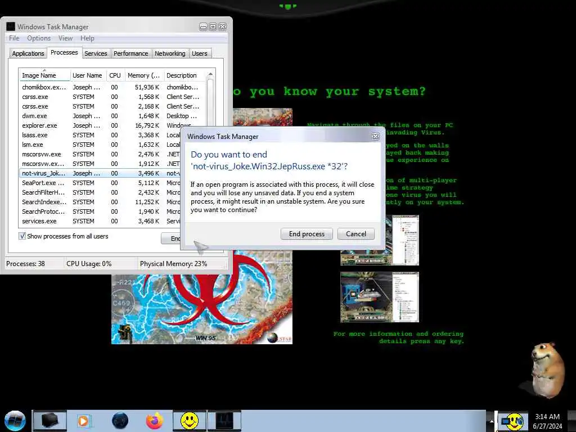Screen dimensions: 576x432
Task: Select the SeaPort.exe process row
Action: [x=99, y=183]
